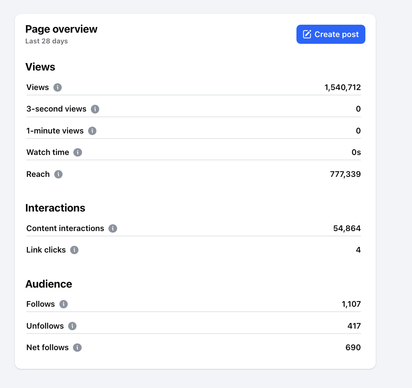The height and width of the screenshot is (388, 412).
Task: Select Content interactions value 54,864
Action: 347,229
